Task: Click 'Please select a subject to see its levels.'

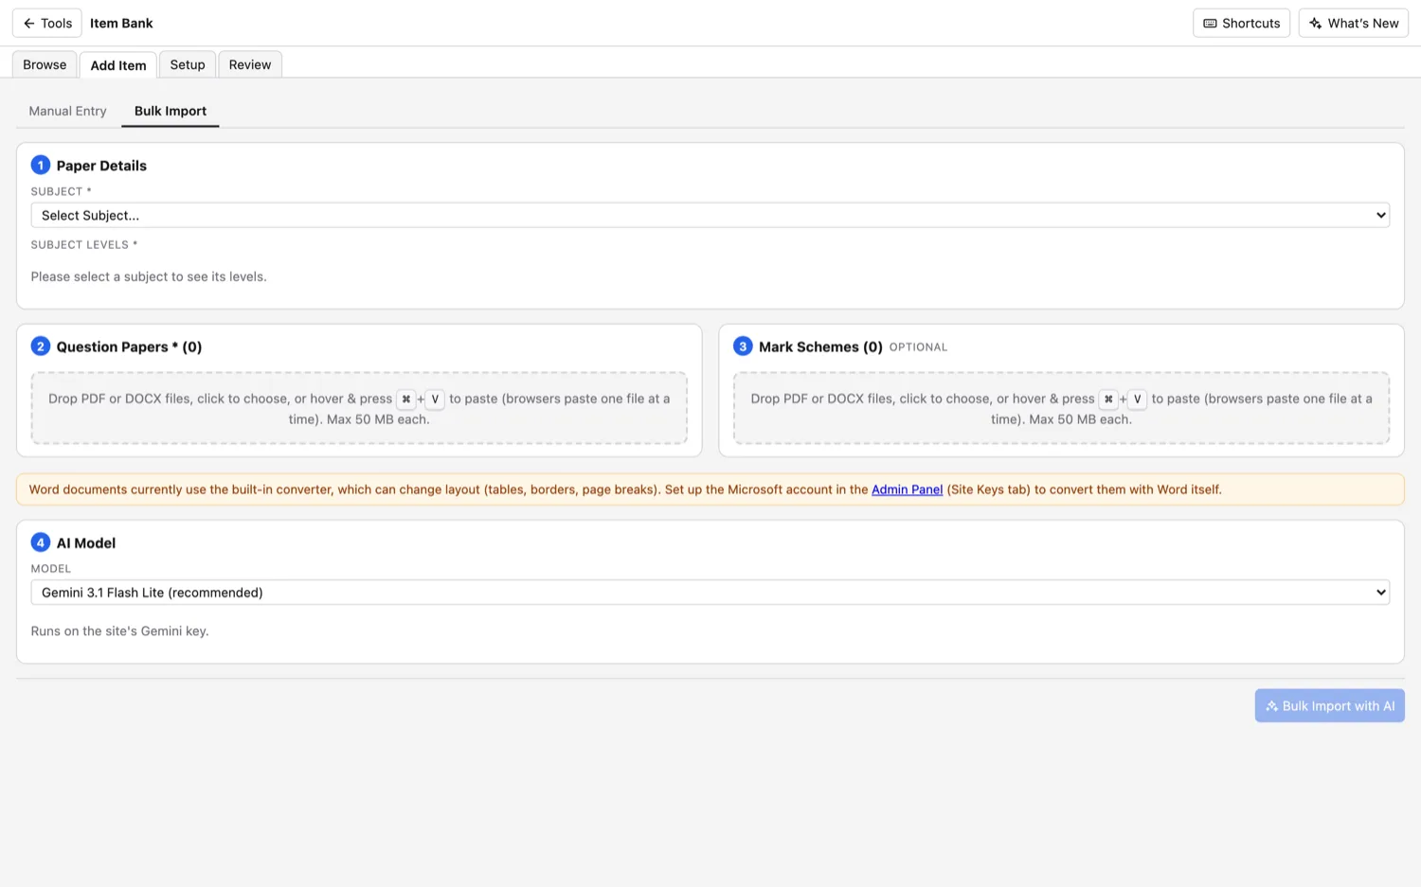Action: click(x=149, y=276)
